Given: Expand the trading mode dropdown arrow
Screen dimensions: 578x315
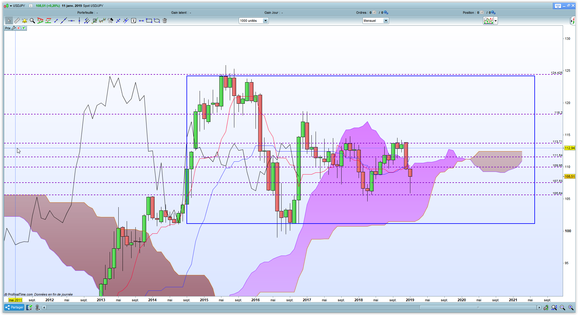Looking at the screenshot, I should [496, 21].
